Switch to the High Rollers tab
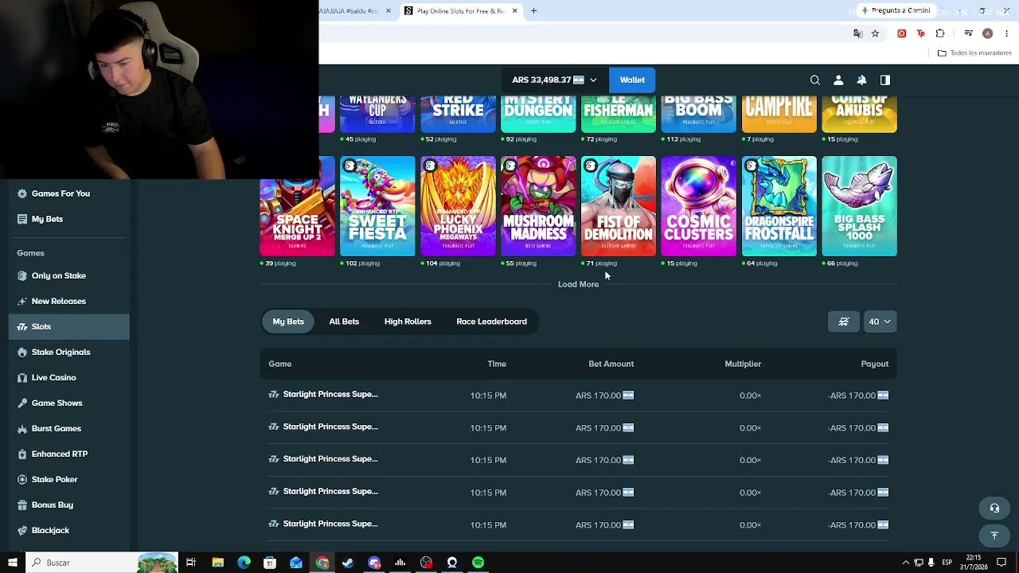Image resolution: width=1019 pixels, height=573 pixels. 408,322
